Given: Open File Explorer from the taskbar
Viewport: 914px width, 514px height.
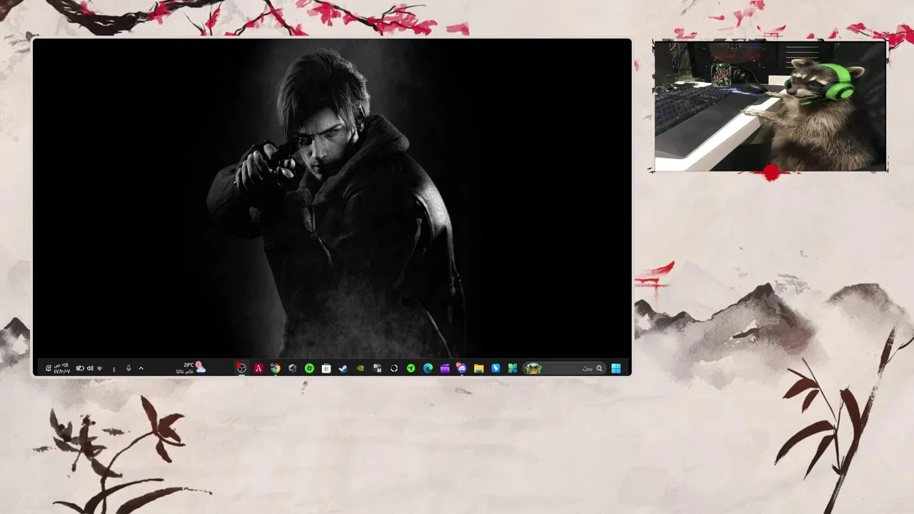Looking at the screenshot, I should pyautogui.click(x=478, y=368).
